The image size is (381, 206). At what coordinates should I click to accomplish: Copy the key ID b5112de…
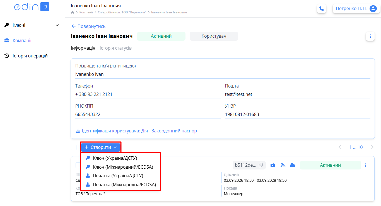pyautogui.click(x=261, y=165)
